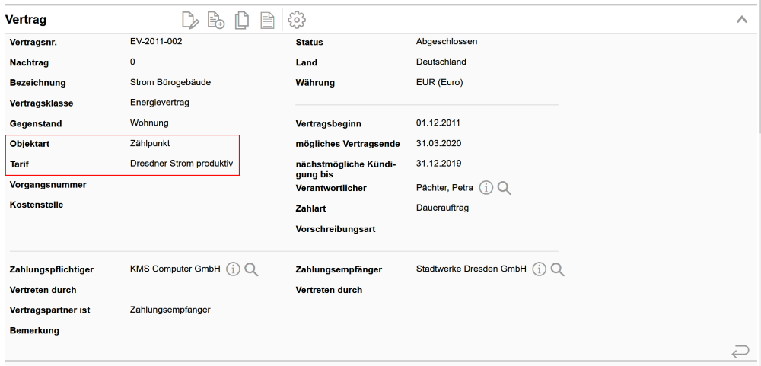Select the value Wohnung
This screenshot has width=761, height=366.
click(149, 123)
